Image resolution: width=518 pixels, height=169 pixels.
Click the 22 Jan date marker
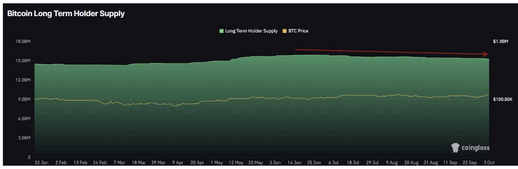[x=41, y=163]
